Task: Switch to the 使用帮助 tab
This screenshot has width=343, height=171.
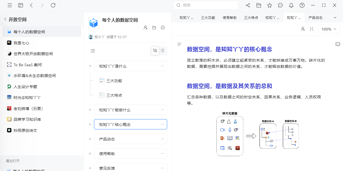Action: coord(229,18)
